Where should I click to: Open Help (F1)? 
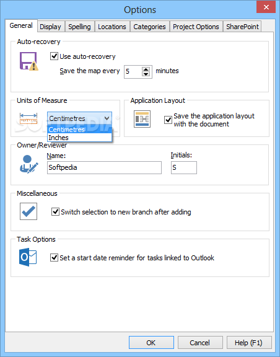(x=249, y=342)
